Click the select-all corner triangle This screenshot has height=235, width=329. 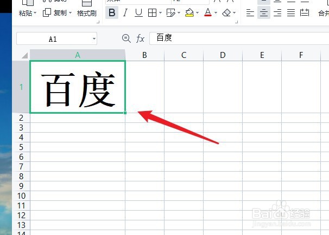[x=25, y=55]
